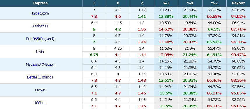Open the Betfair(England) link
Screen dimensions: 250x109
tap(40, 77)
